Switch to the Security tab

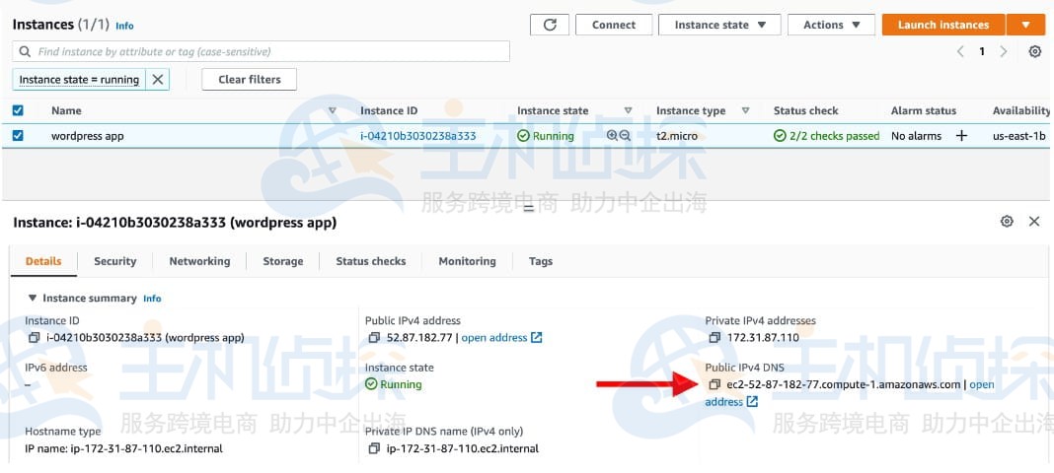[x=114, y=262]
